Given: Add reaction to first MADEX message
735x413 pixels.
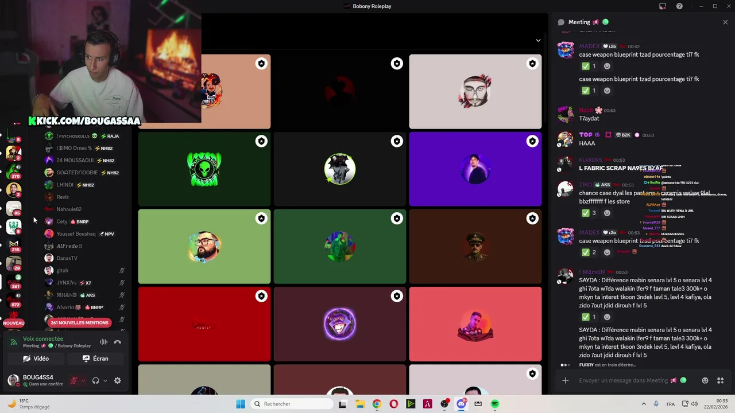Looking at the screenshot, I should (607, 66).
